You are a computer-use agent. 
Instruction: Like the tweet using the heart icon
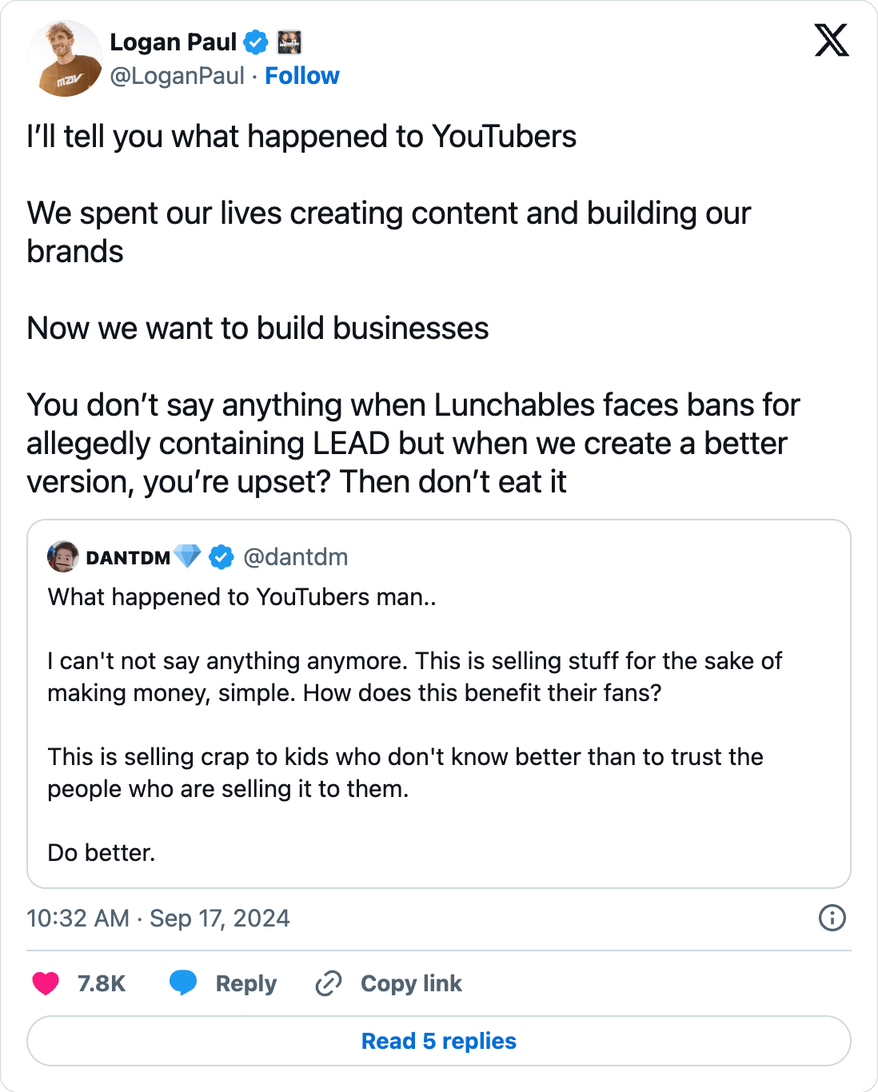(x=45, y=983)
